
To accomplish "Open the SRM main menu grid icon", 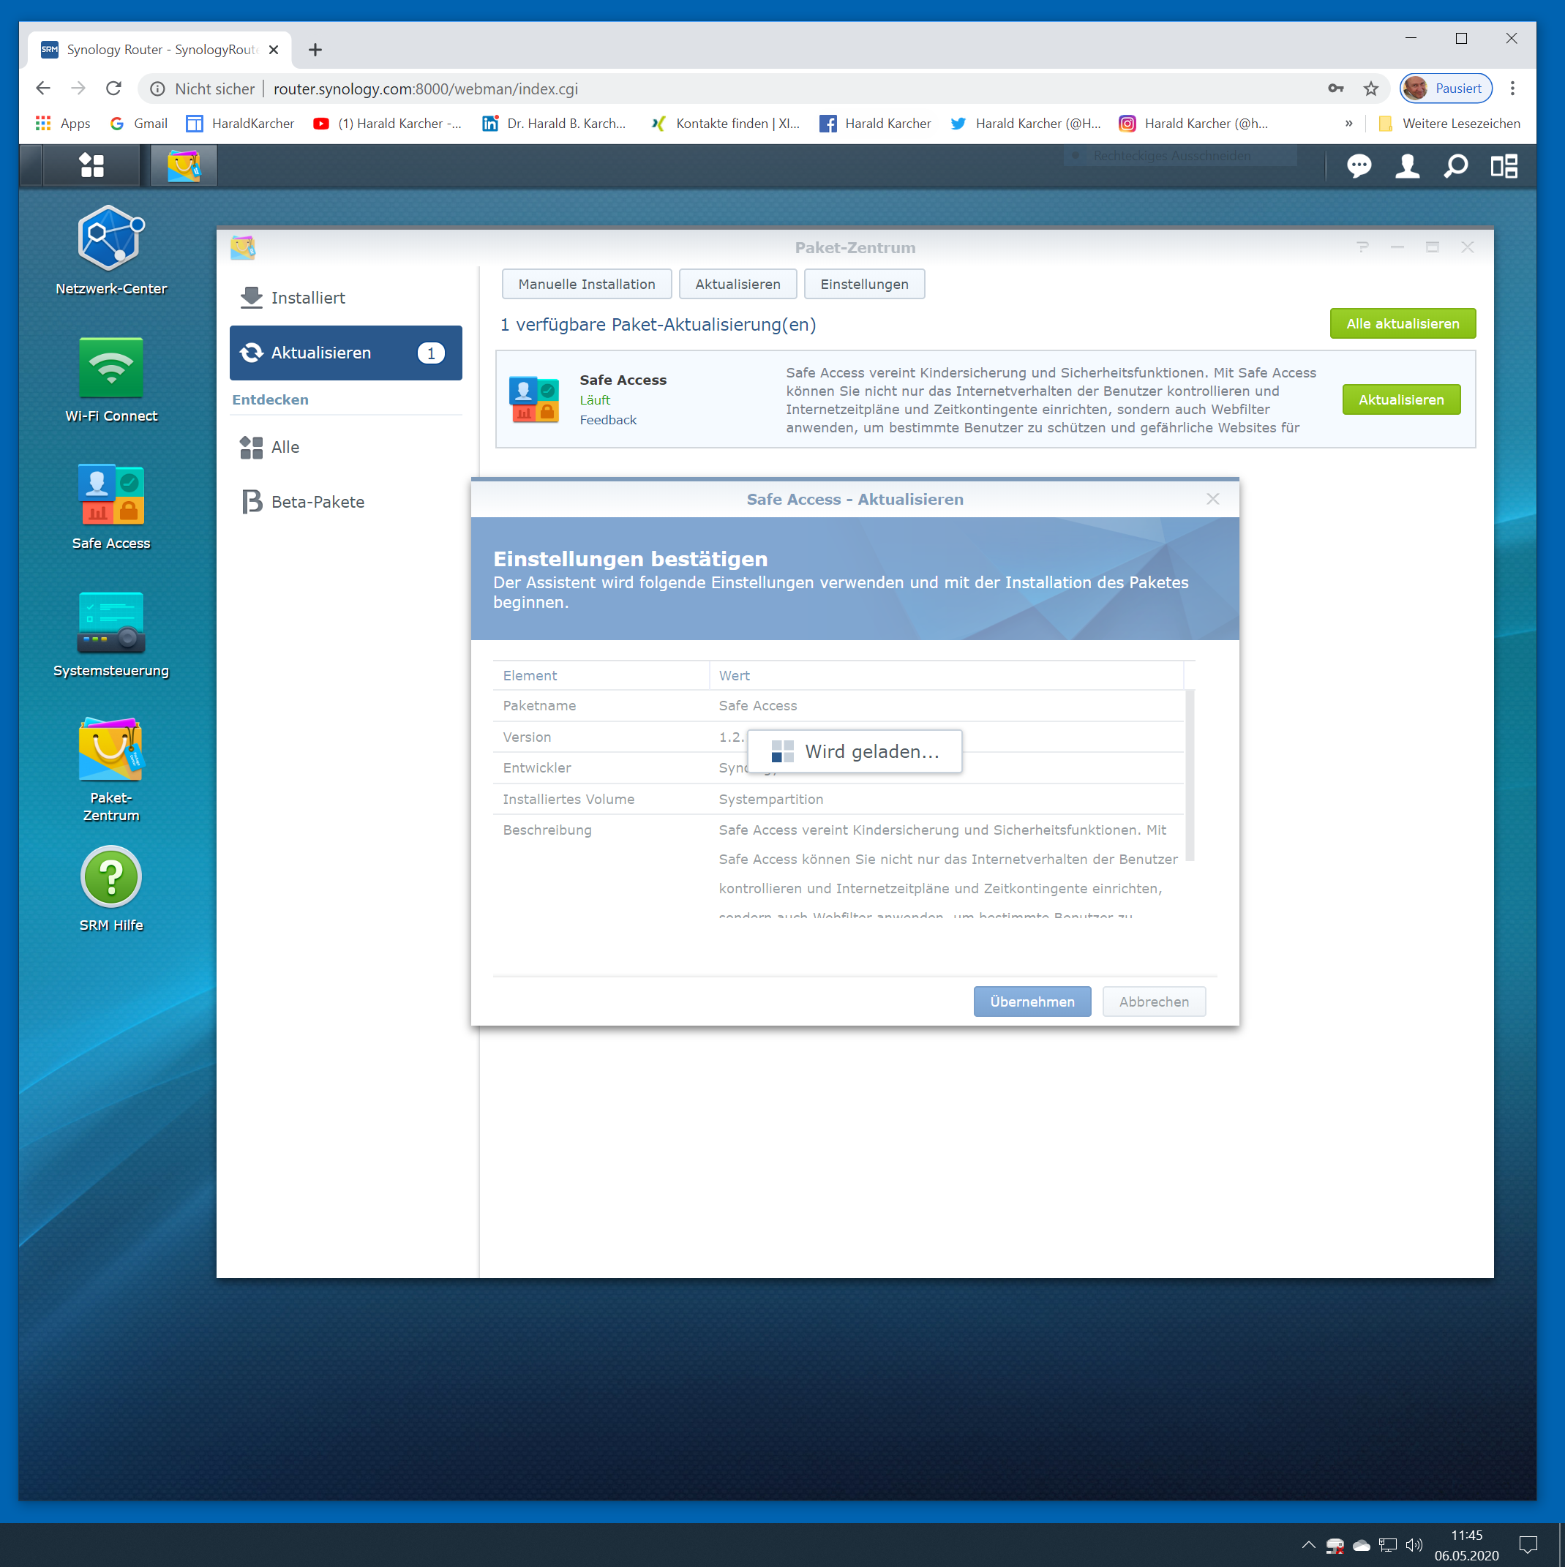I will coord(91,166).
